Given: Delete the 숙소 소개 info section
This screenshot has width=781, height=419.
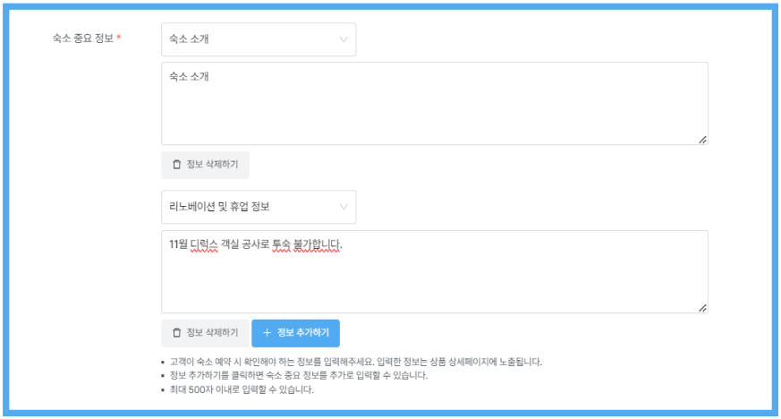Looking at the screenshot, I should (x=205, y=165).
